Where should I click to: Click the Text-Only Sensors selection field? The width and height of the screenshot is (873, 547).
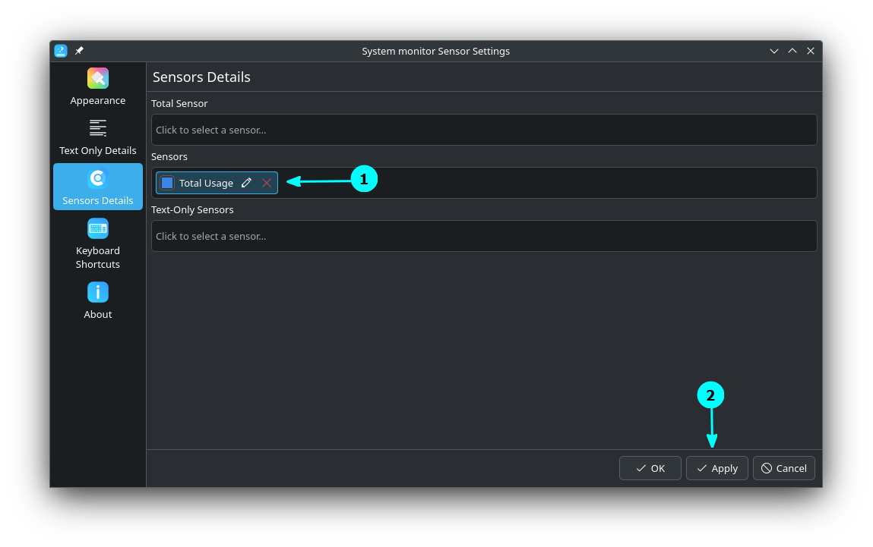pyautogui.click(x=484, y=236)
